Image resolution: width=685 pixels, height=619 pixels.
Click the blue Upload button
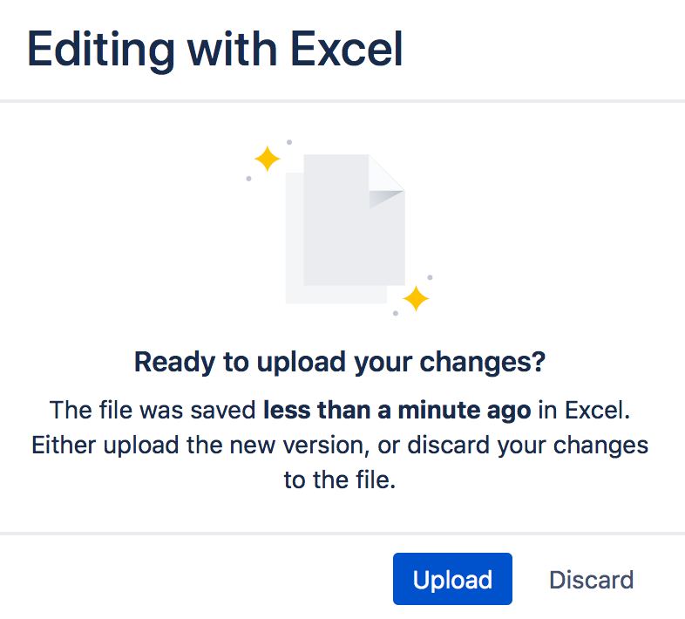(452, 579)
